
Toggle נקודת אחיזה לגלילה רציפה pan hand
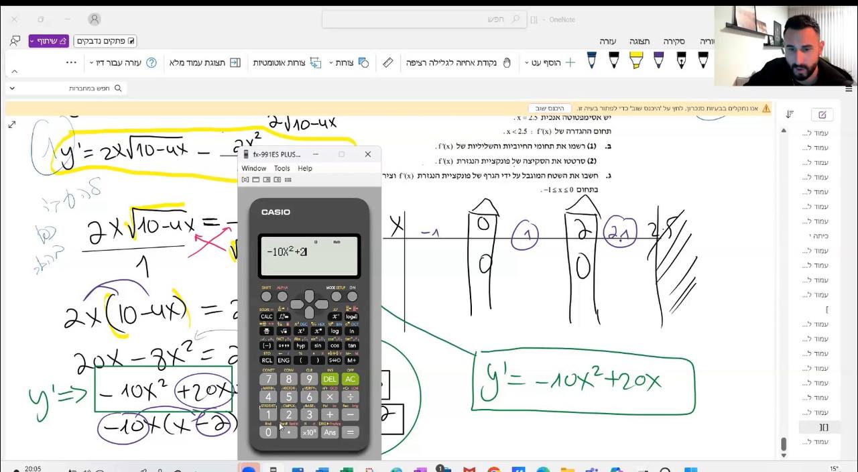point(458,62)
